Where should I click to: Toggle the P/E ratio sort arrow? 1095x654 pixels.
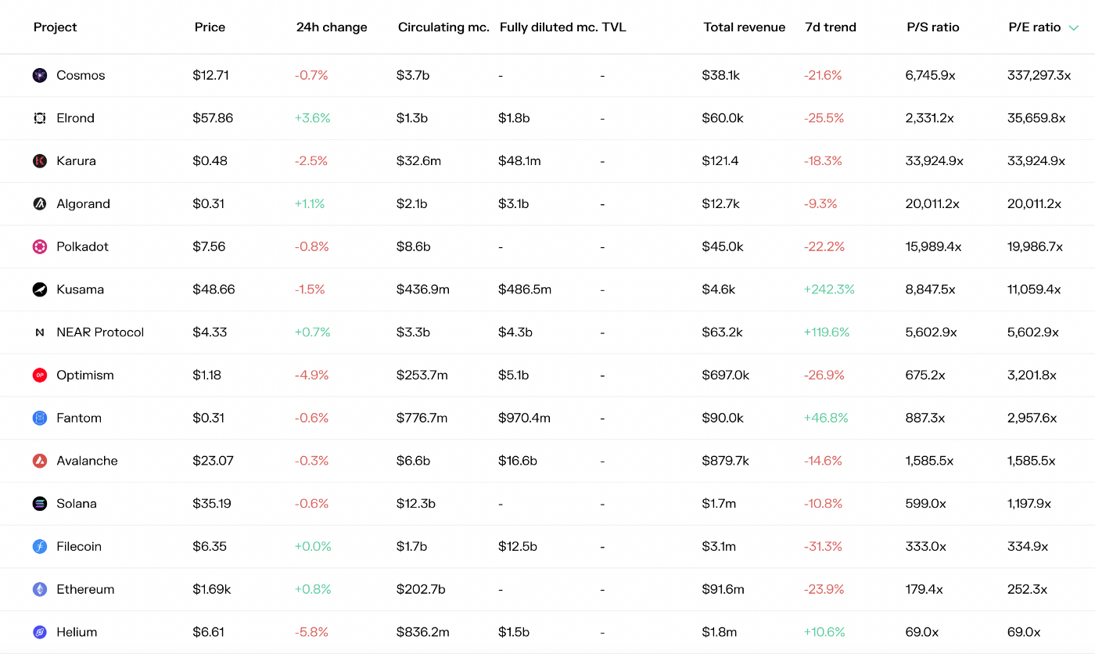pyautogui.click(x=1074, y=27)
